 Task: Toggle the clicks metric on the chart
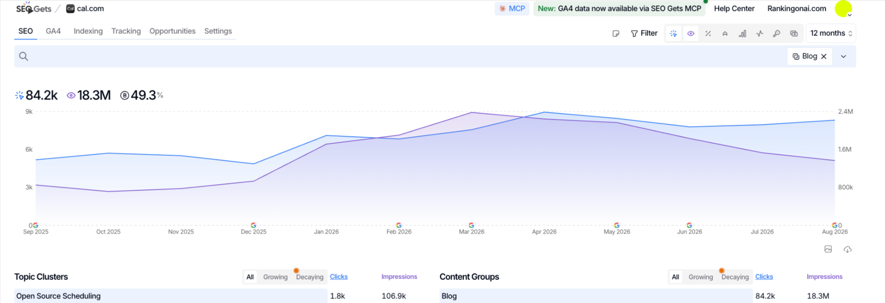point(673,34)
